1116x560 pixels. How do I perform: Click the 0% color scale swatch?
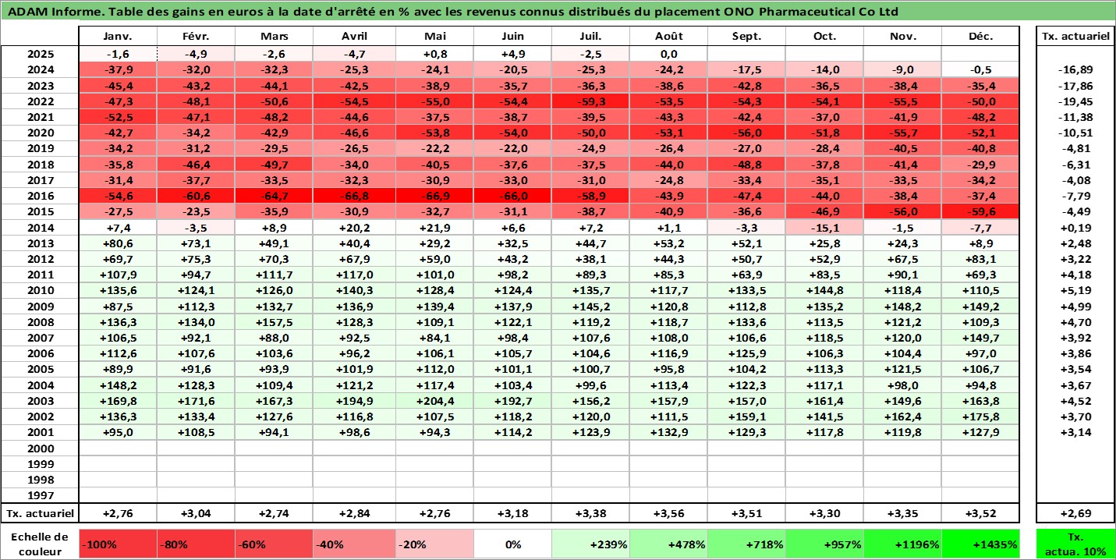(512, 544)
